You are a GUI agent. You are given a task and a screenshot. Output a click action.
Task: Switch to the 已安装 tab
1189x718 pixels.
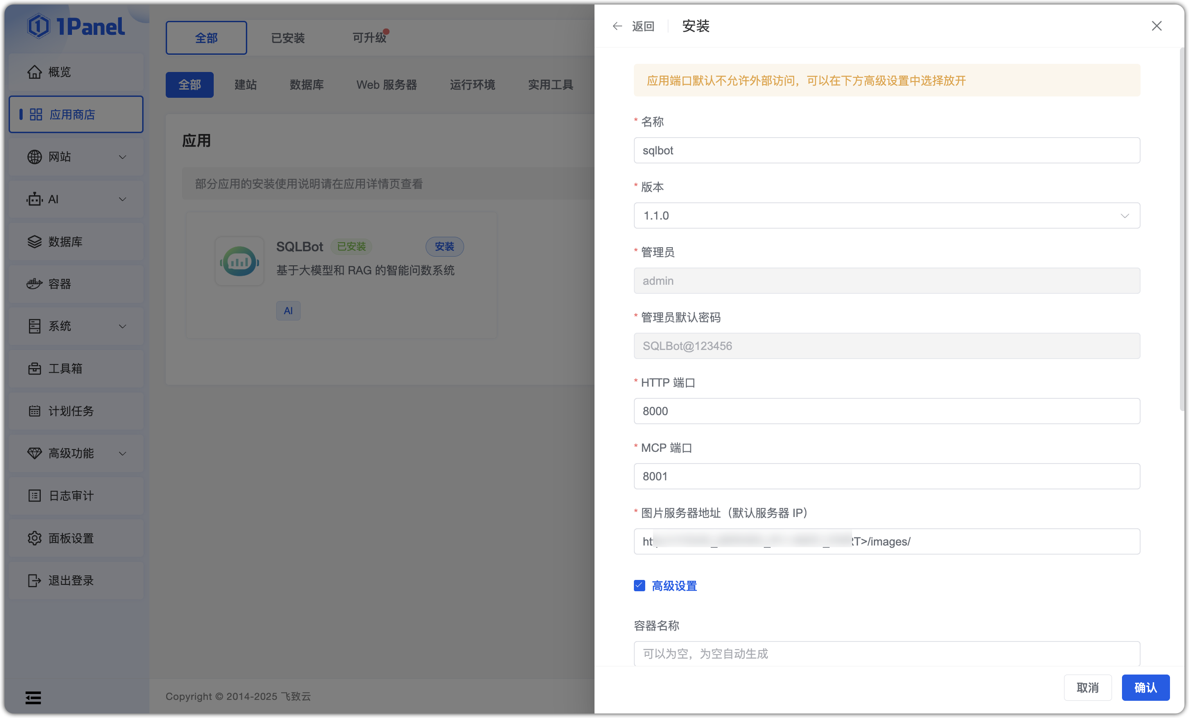point(288,38)
